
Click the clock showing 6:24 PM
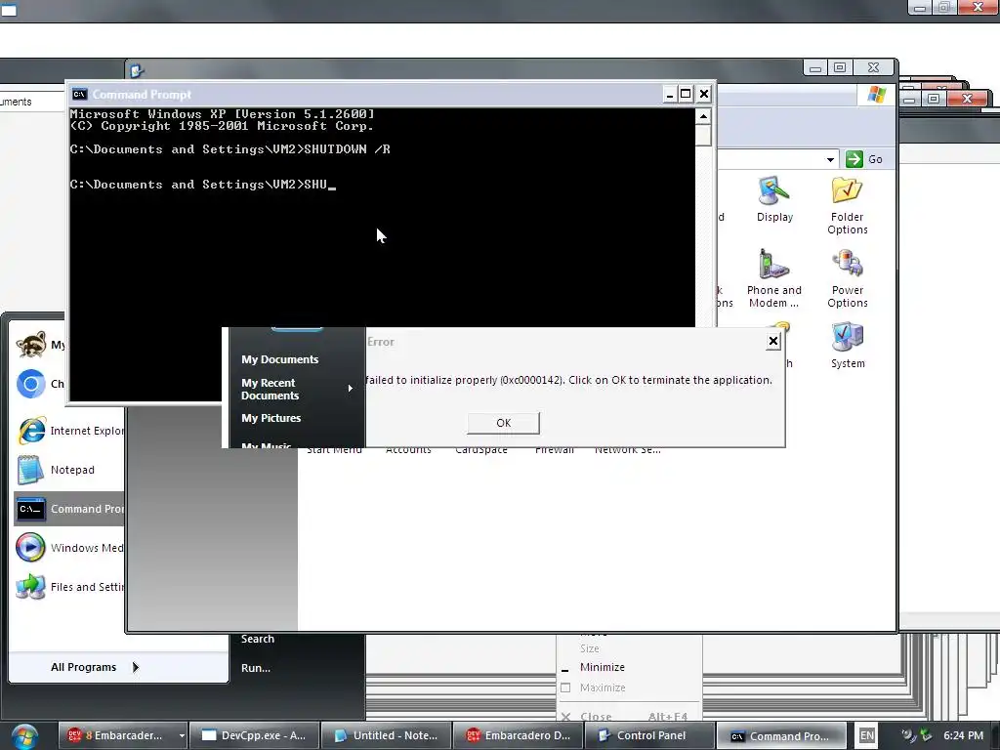pos(963,735)
